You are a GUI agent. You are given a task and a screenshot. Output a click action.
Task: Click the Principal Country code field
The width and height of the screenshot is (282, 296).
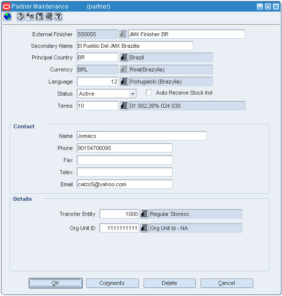(x=98, y=57)
